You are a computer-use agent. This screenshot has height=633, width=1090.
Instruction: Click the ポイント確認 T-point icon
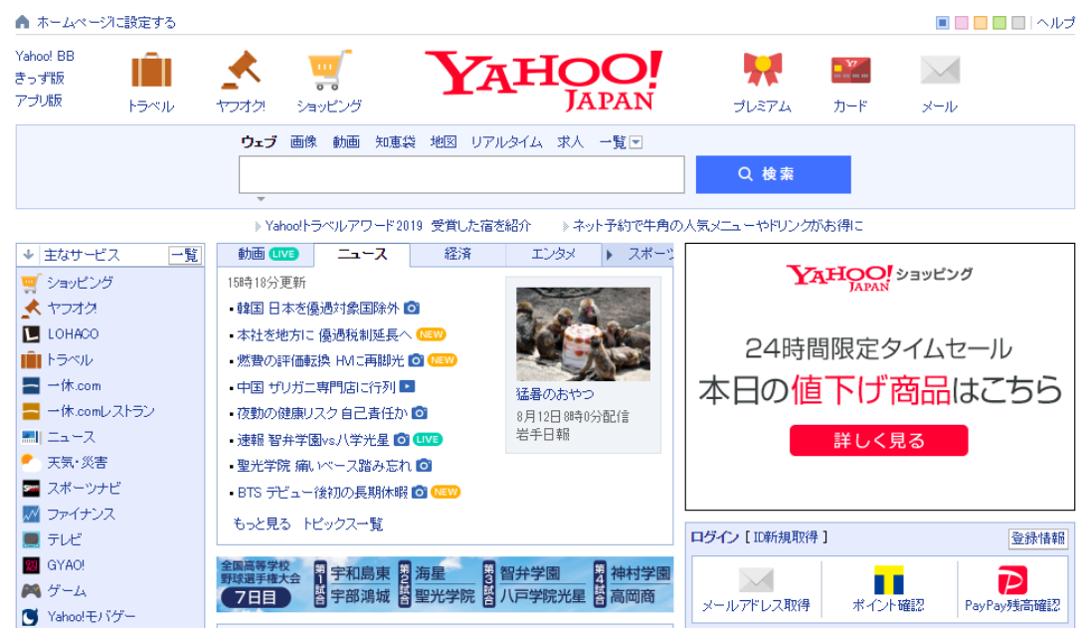coord(888,580)
